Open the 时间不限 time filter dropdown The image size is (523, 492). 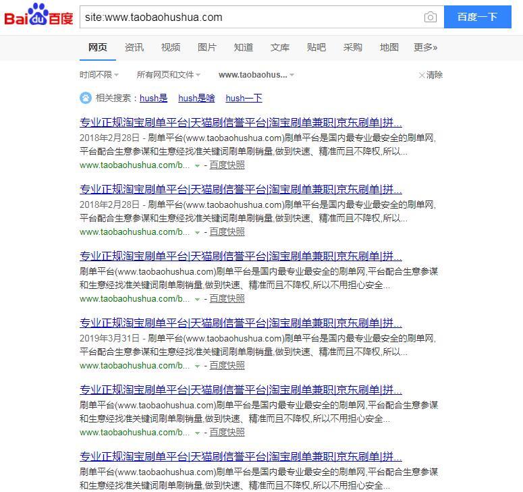click(x=99, y=75)
